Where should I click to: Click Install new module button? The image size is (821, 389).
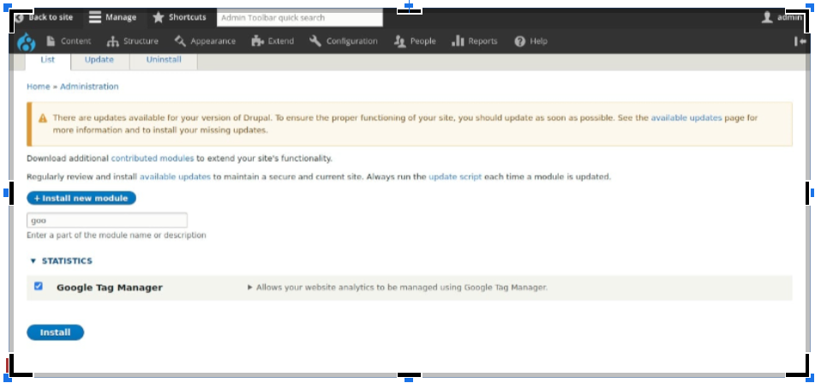coord(81,199)
